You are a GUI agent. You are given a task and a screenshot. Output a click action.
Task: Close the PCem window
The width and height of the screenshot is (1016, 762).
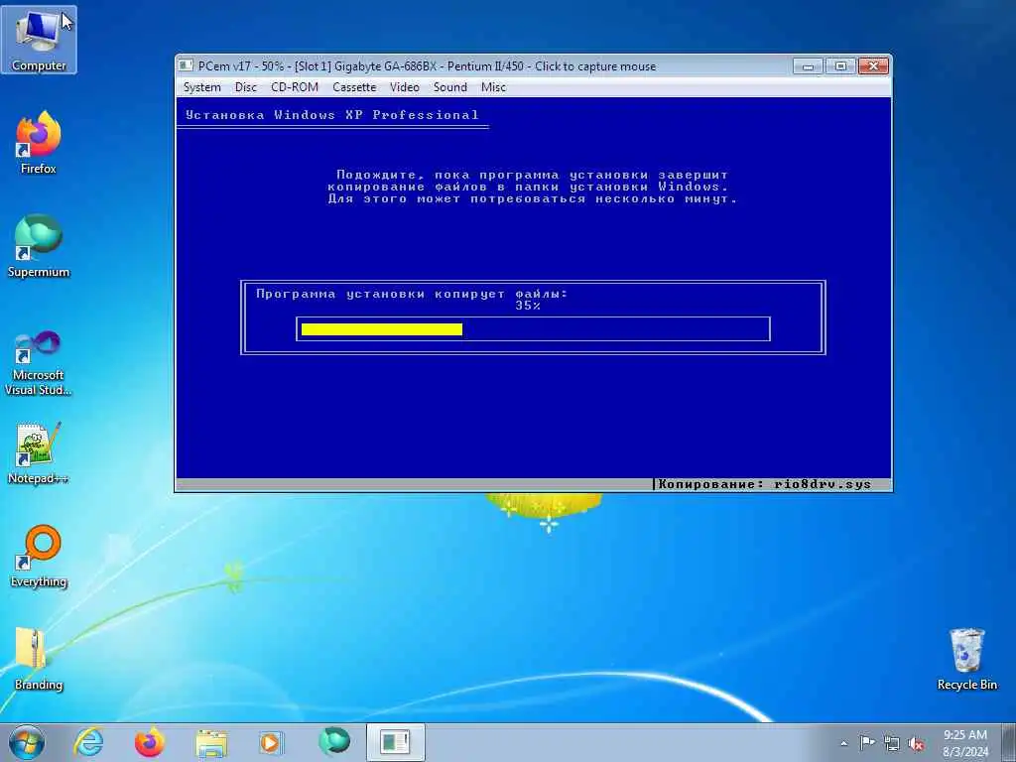873,66
